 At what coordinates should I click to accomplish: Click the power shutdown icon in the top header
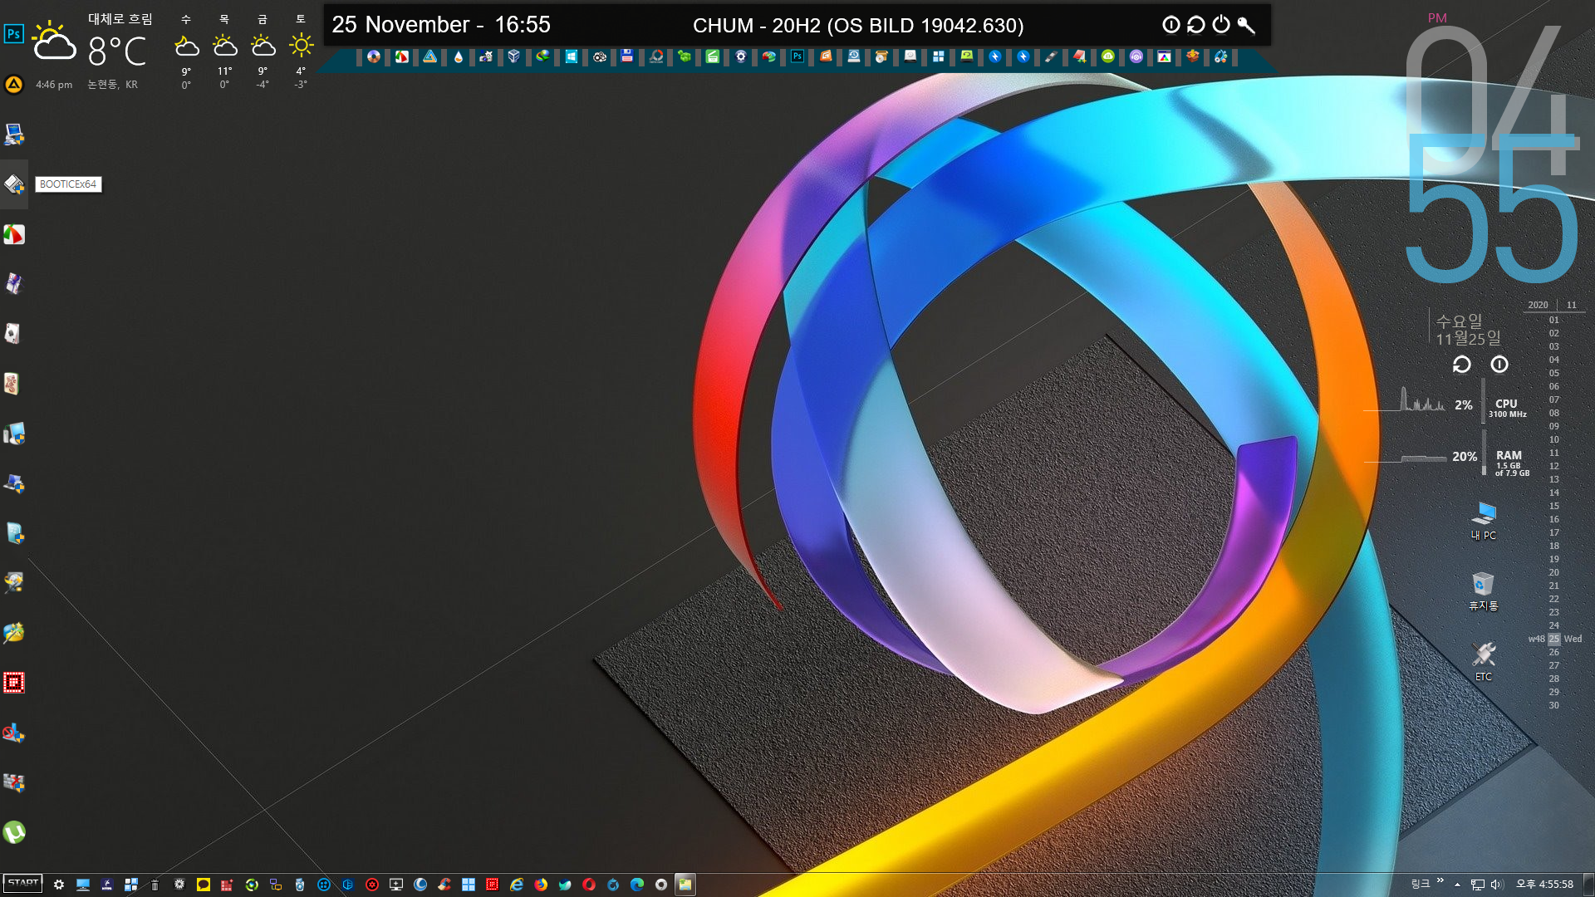(1221, 25)
